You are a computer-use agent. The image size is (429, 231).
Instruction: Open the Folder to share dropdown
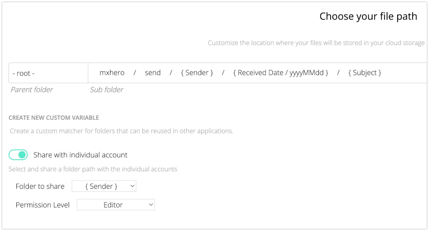pos(104,186)
